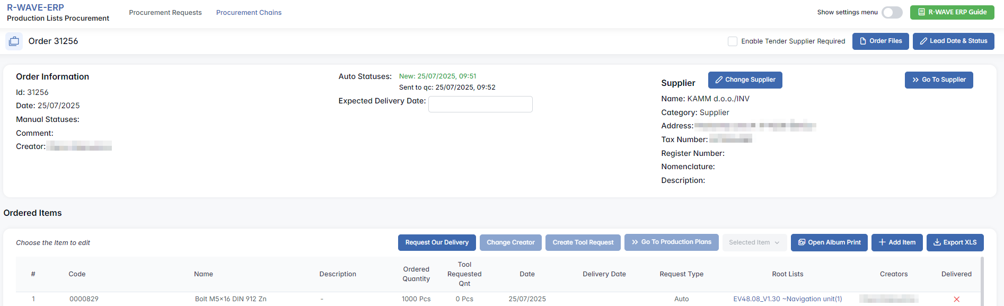Screen dimensions: 1004x306
Task: Go To Supplier page
Action: click(938, 80)
